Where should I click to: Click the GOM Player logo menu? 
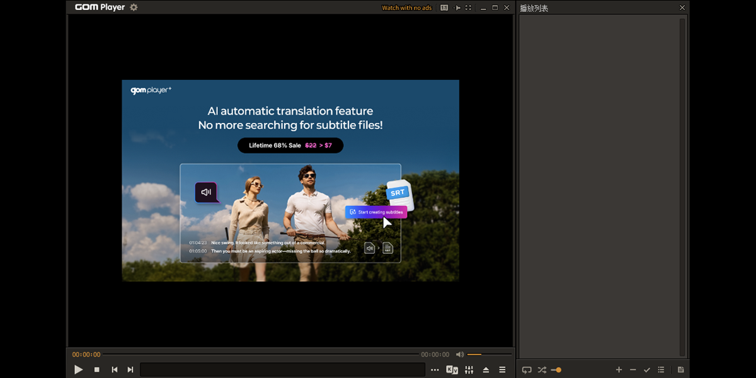point(100,8)
